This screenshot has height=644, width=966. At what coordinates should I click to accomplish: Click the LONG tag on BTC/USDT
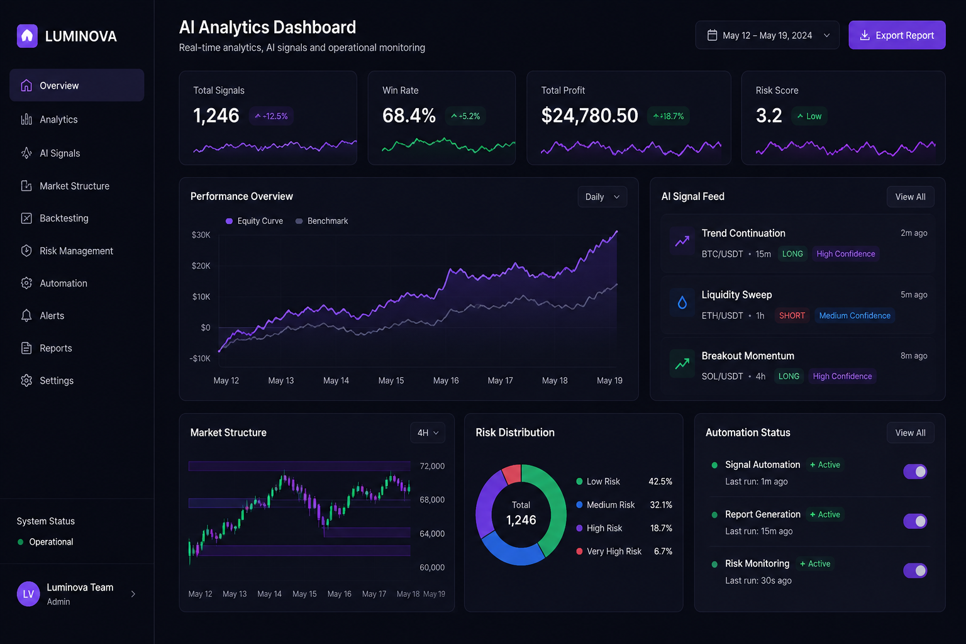pyautogui.click(x=792, y=254)
